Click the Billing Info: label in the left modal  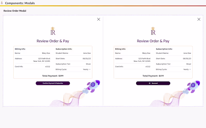click(20, 49)
